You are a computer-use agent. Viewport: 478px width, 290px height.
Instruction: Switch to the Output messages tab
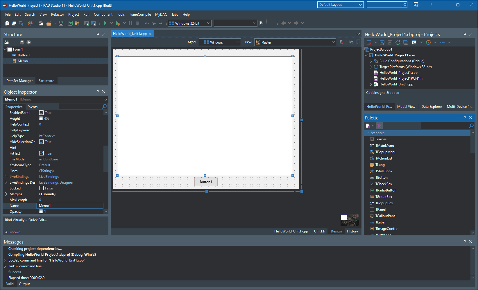point(24,284)
